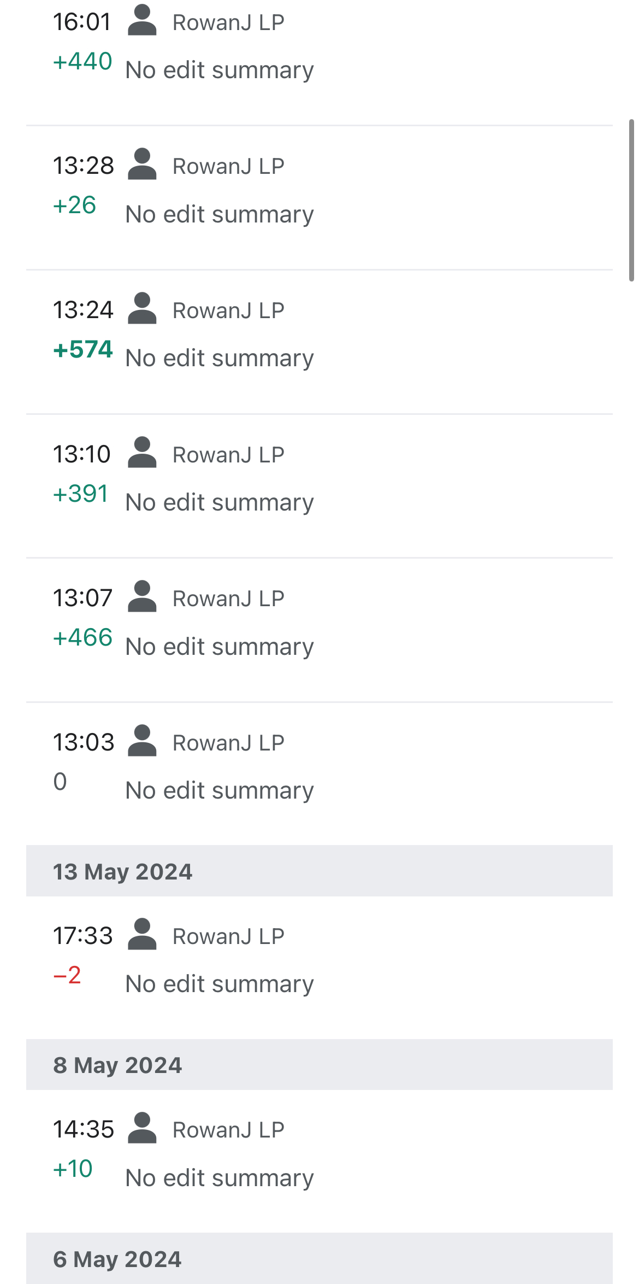The image size is (639, 1284).
Task: Open the 13:10 revision timestamp
Action: 82,454
